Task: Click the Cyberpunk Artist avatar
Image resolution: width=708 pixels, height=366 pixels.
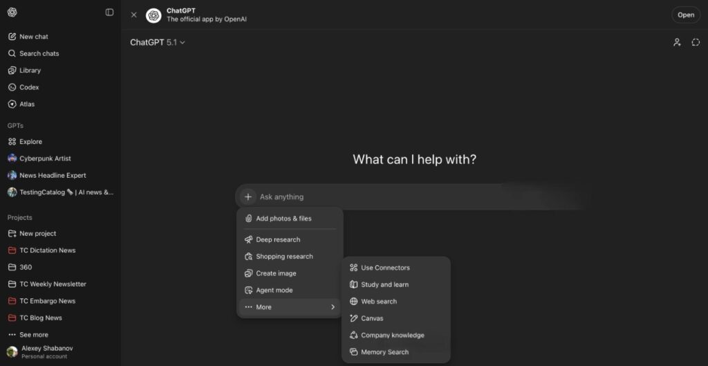Action: pyautogui.click(x=12, y=158)
